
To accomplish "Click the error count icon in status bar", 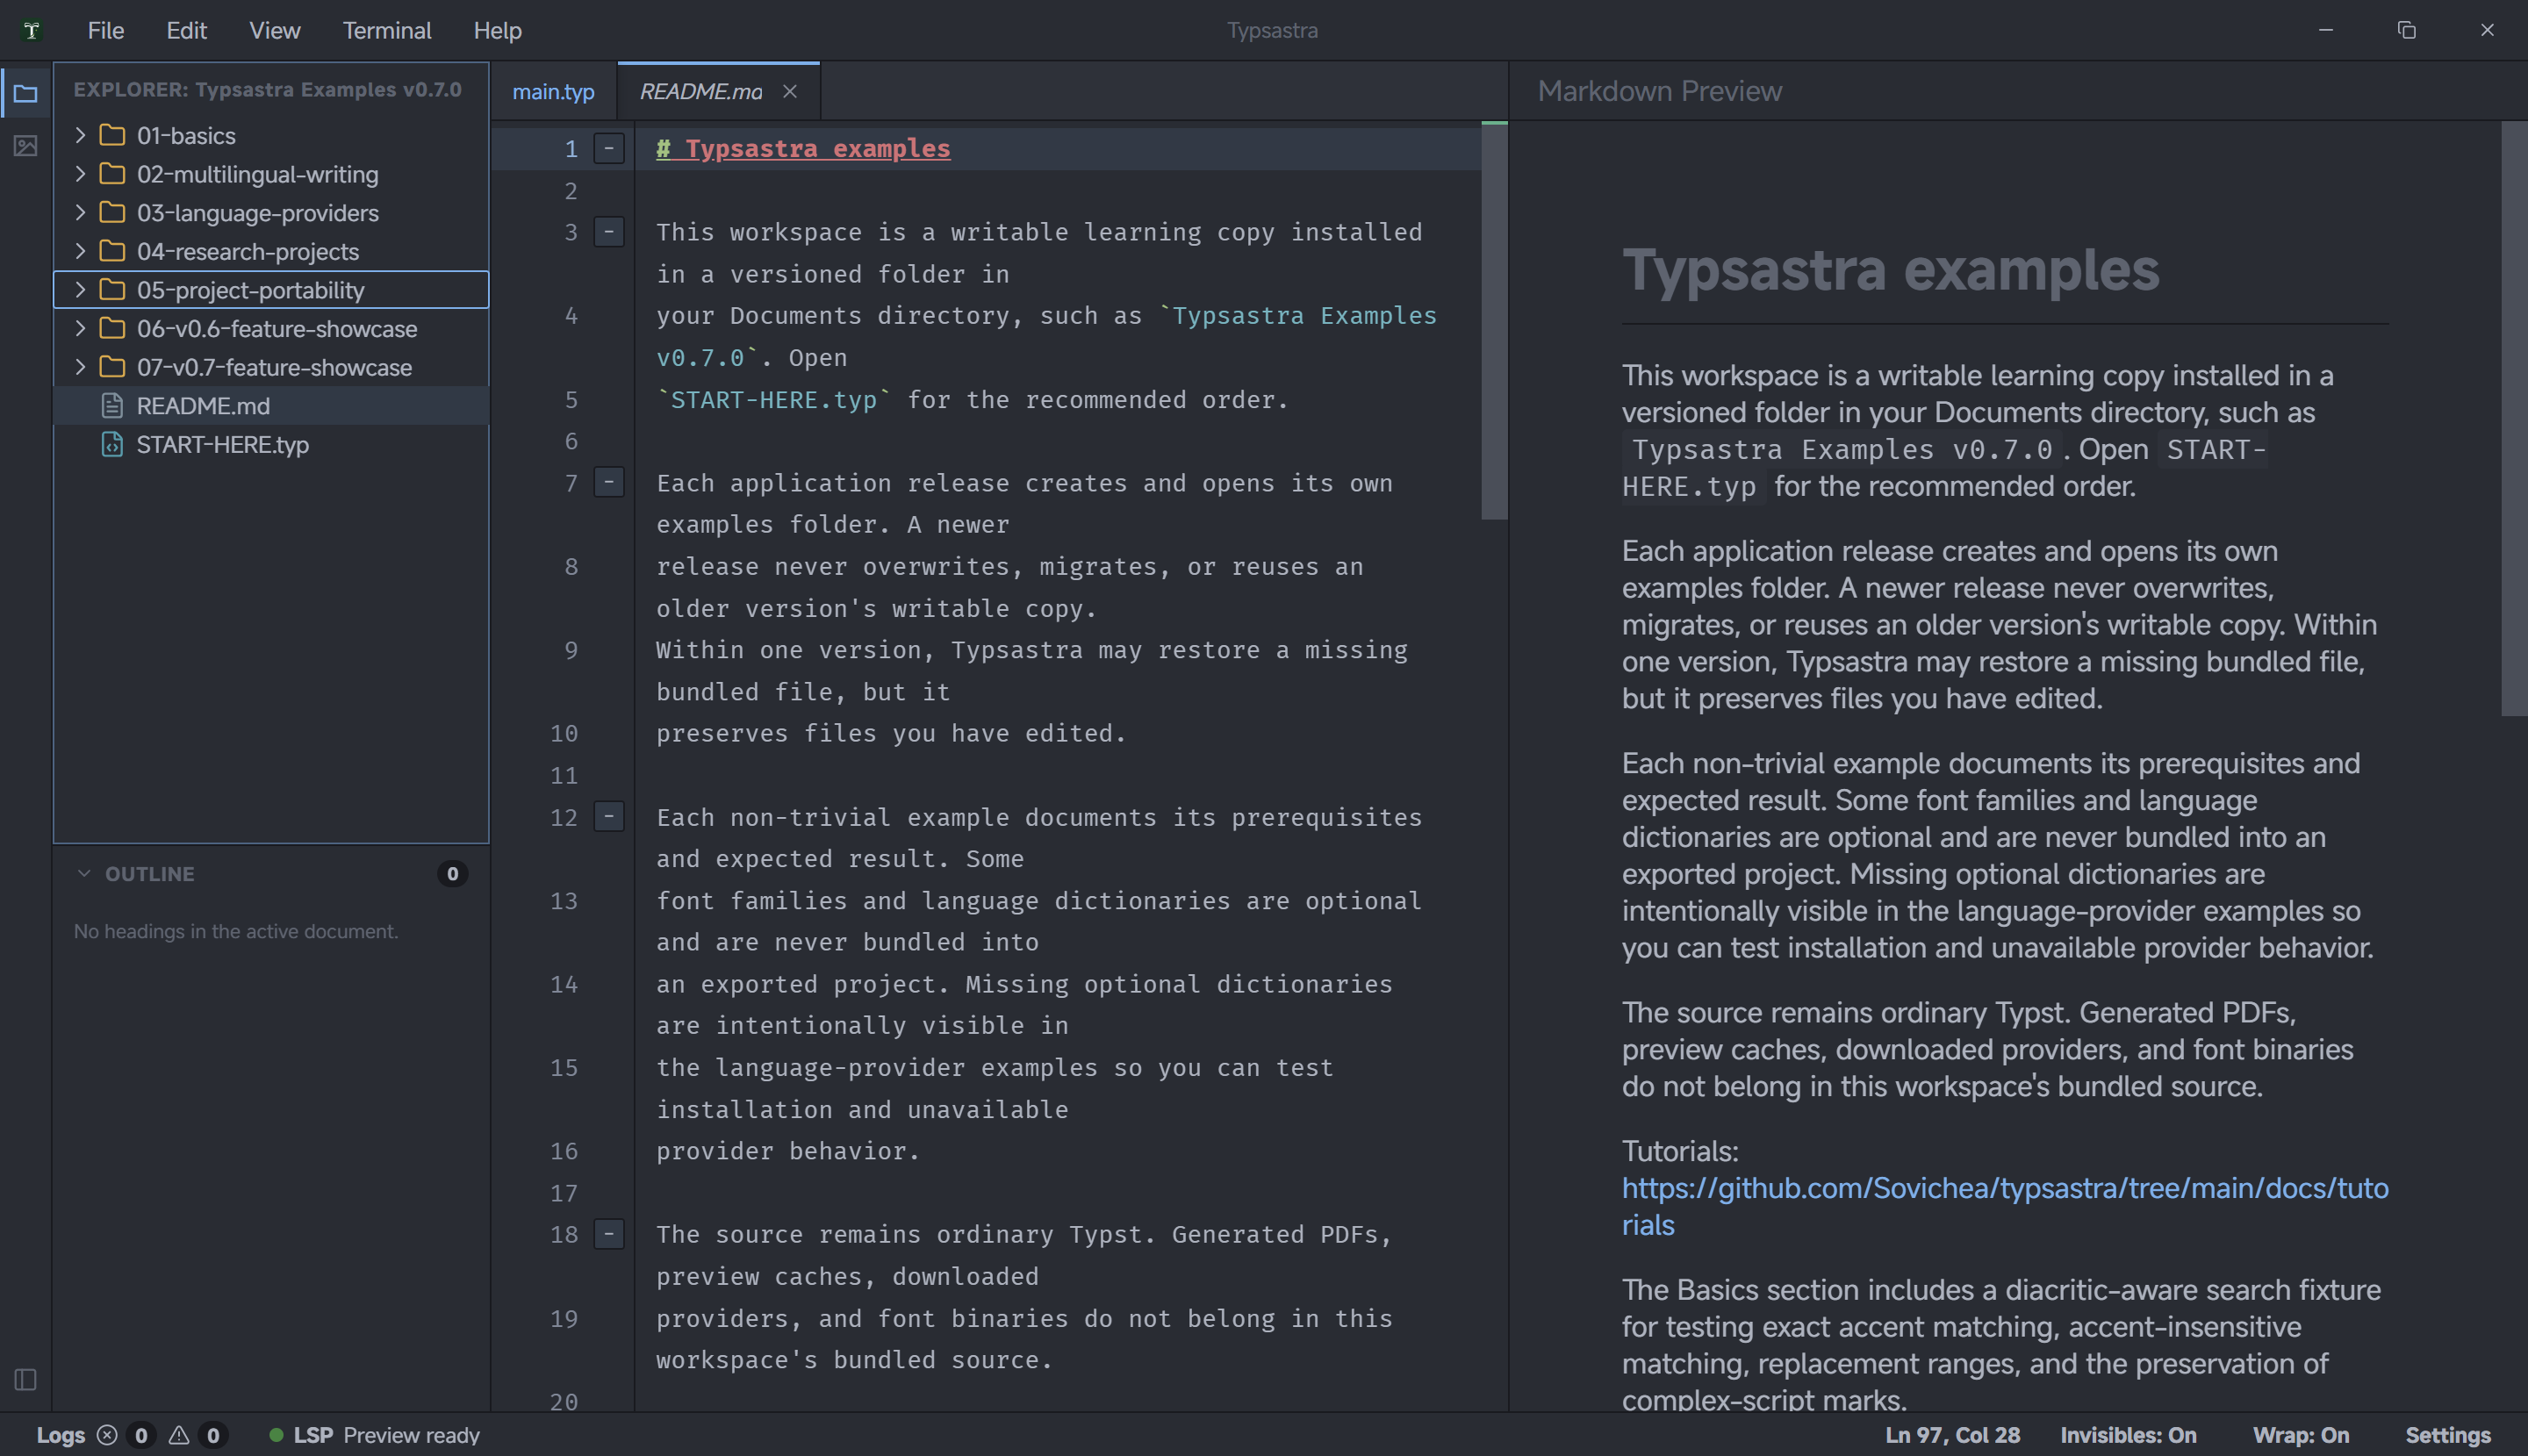I will [x=107, y=1436].
